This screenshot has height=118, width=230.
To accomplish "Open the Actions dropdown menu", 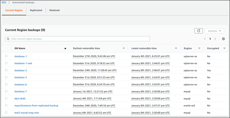I will (x=214, y=31).
